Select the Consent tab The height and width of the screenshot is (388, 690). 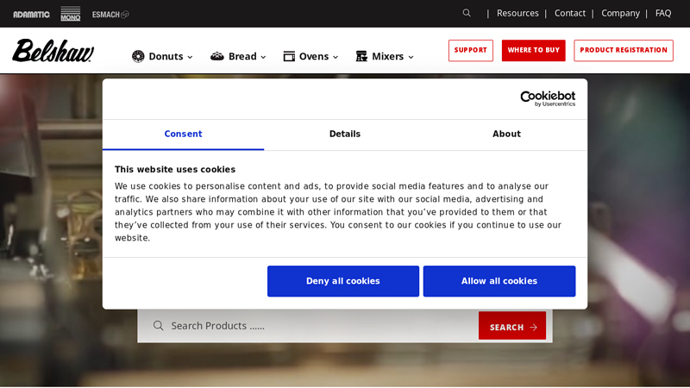click(x=183, y=135)
